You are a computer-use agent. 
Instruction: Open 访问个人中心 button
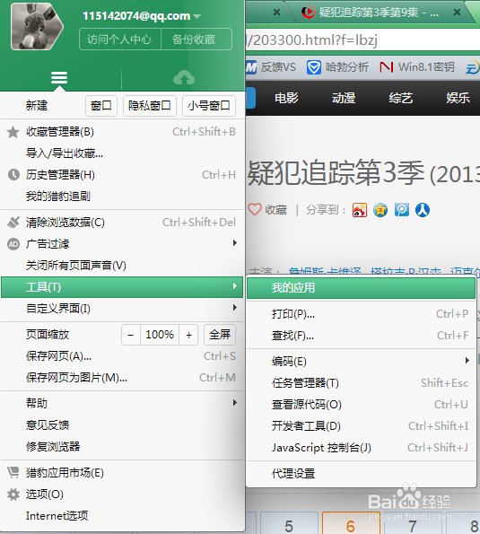tap(119, 39)
